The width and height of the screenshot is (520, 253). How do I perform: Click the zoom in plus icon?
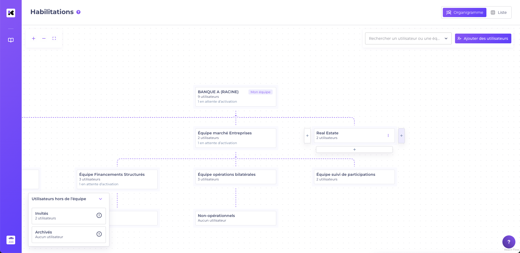34,38
